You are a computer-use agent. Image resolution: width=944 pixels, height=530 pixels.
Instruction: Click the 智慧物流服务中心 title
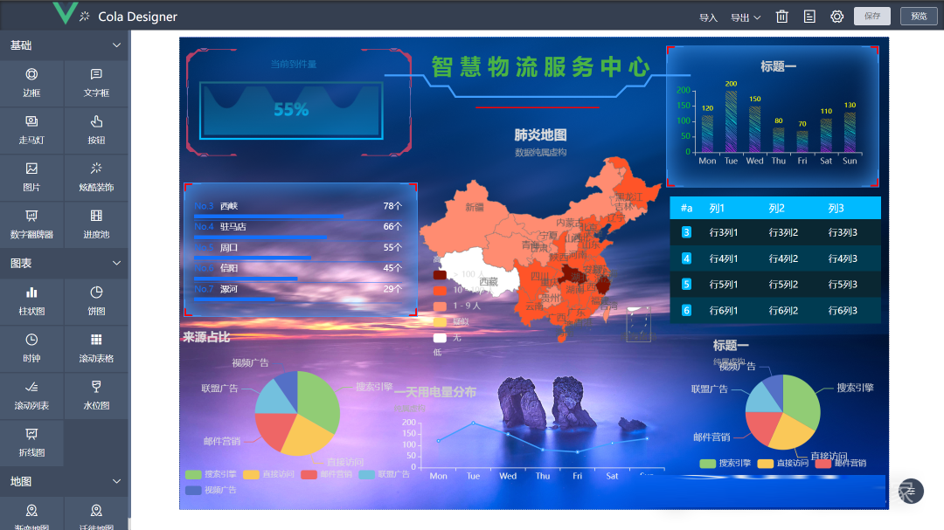click(x=541, y=66)
